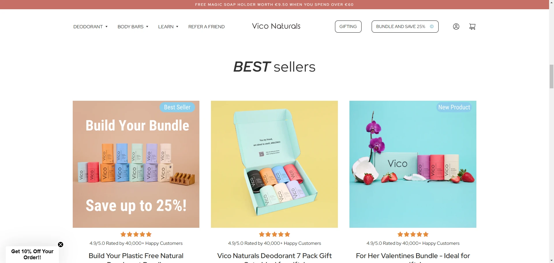Click the New Product badge

pyautogui.click(x=454, y=107)
